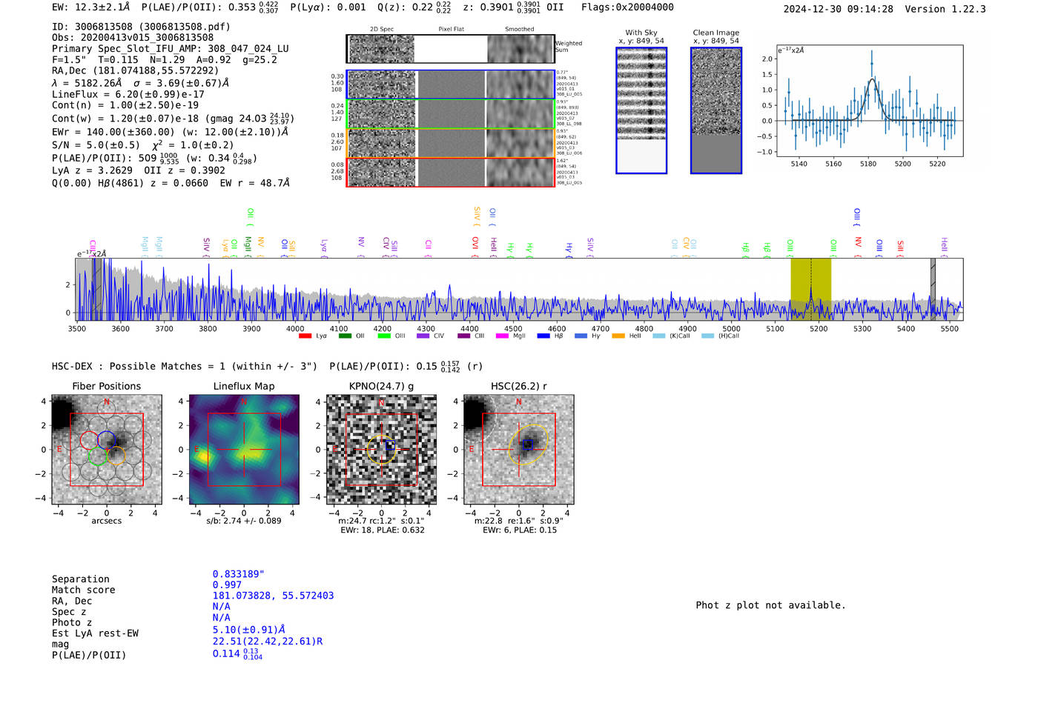
Task: Click 'Phot z plot not available.' message
Action: 770,605
